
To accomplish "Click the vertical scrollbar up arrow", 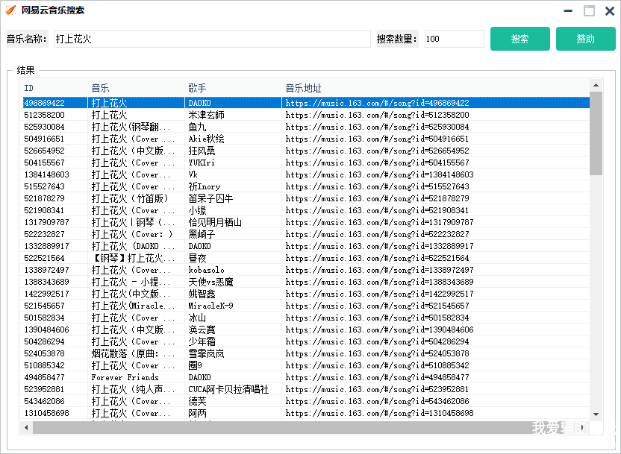I will point(596,85).
